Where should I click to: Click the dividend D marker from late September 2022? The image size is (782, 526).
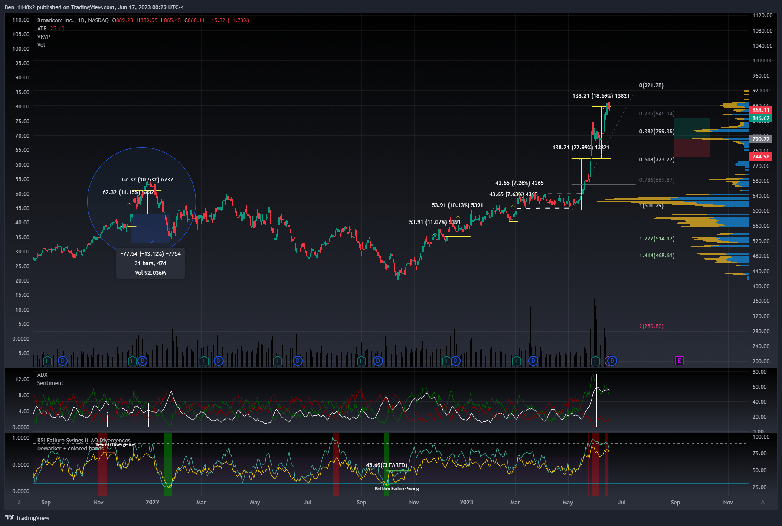(378, 361)
